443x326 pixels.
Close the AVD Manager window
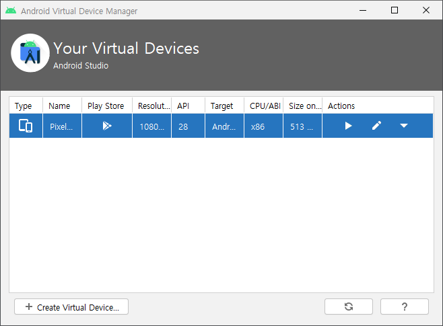(426, 11)
